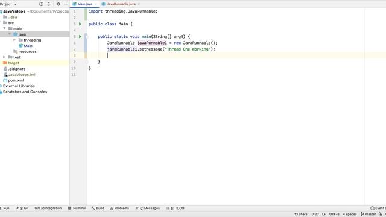This screenshot has height=217, width=386.
Task: Close the JavaRunnable.java tab
Action: click(139, 4)
